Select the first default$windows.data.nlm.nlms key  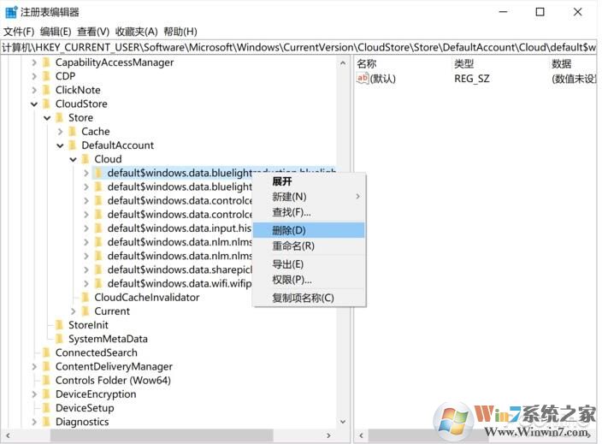(180, 242)
